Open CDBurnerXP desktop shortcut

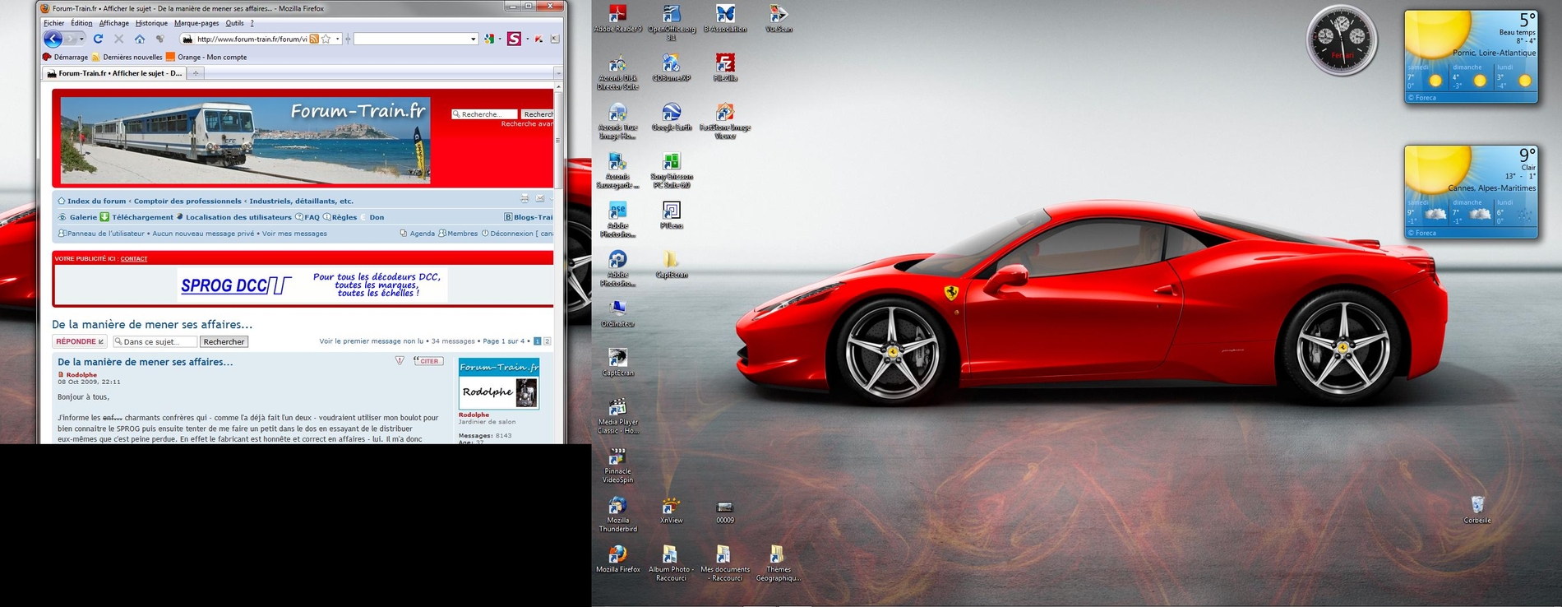click(672, 68)
